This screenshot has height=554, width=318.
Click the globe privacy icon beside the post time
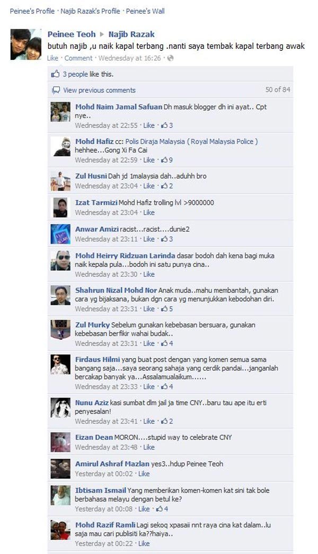click(x=170, y=58)
